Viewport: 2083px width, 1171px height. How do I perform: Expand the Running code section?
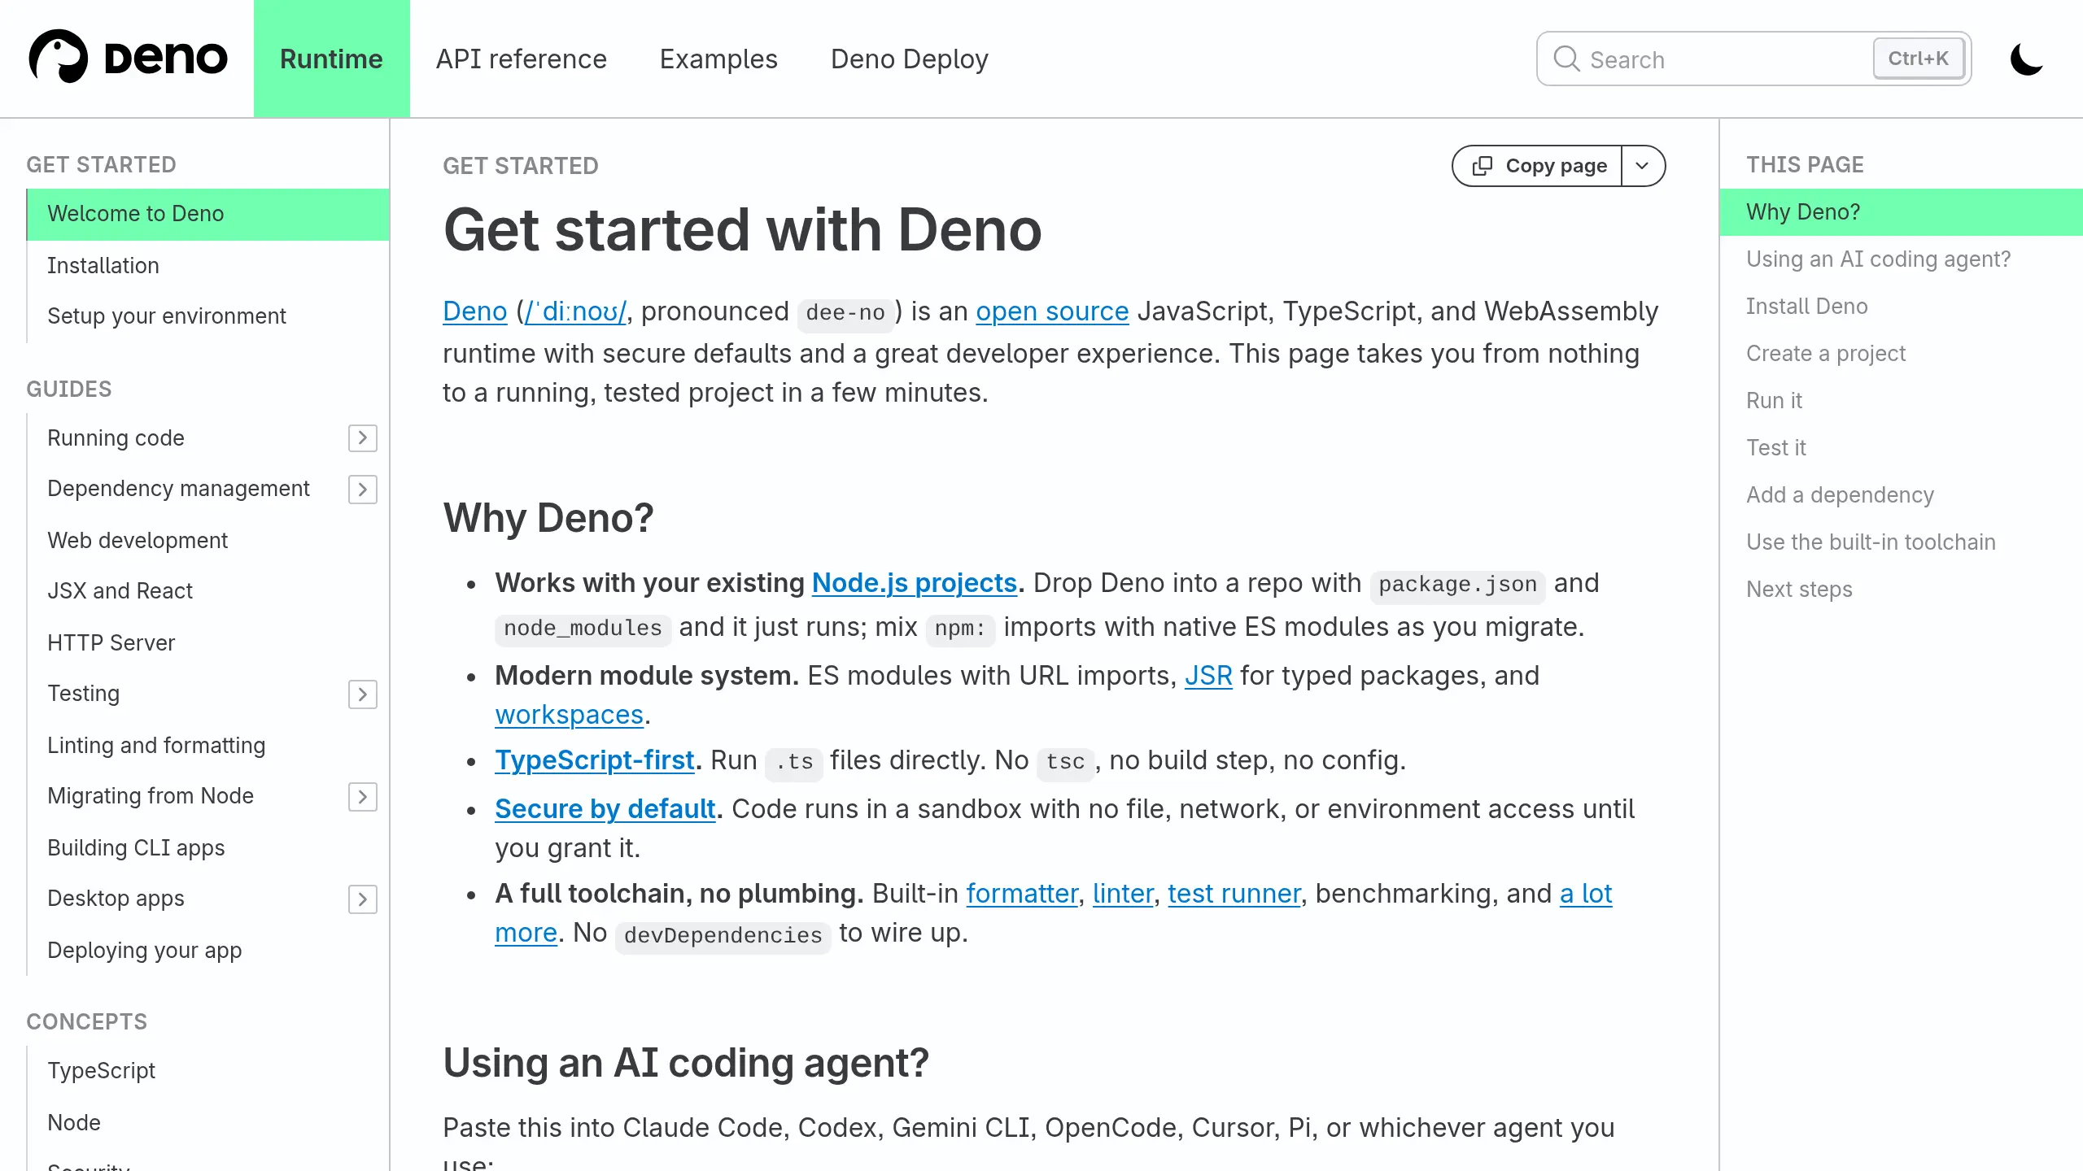pyautogui.click(x=363, y=438)
